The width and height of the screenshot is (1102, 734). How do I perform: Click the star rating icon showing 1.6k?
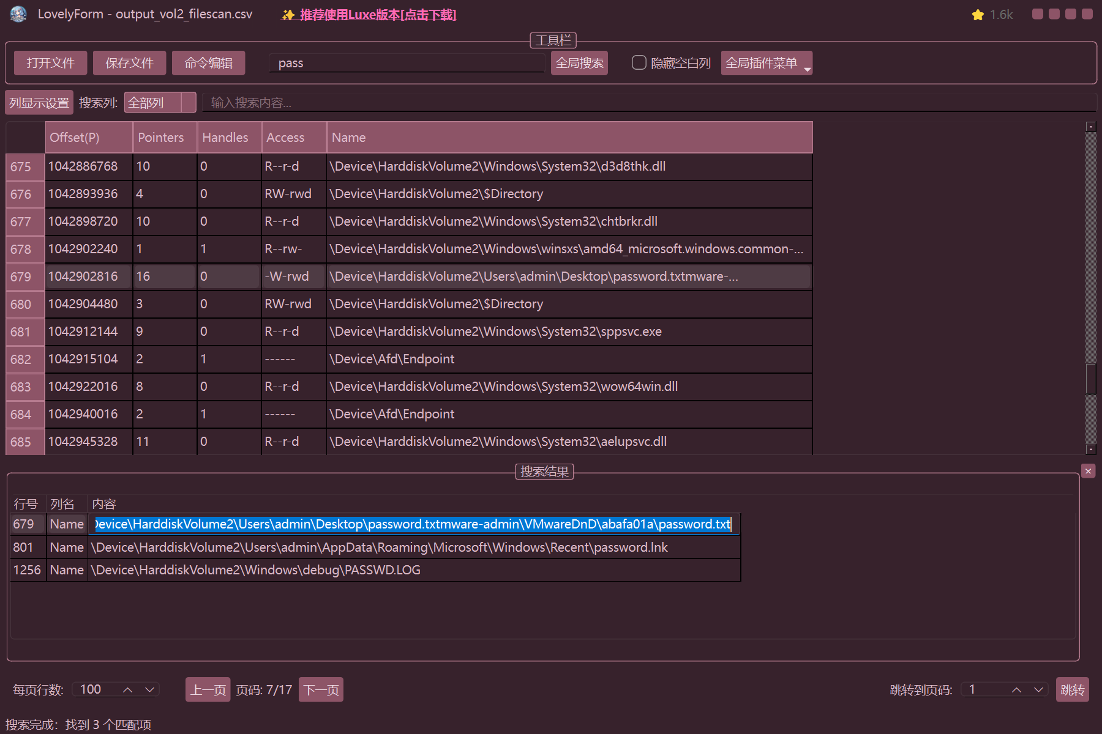pyautogui.click(x=978, y=15)
